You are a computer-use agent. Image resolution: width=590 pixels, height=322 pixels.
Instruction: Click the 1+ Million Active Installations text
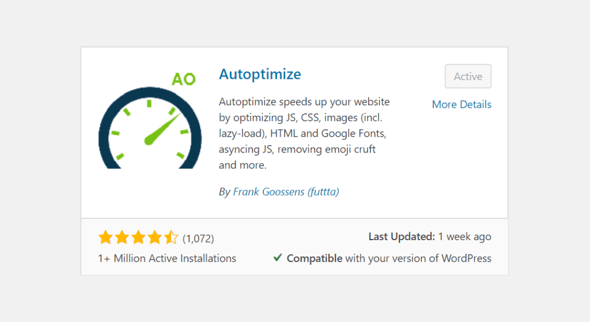(167, 259)
